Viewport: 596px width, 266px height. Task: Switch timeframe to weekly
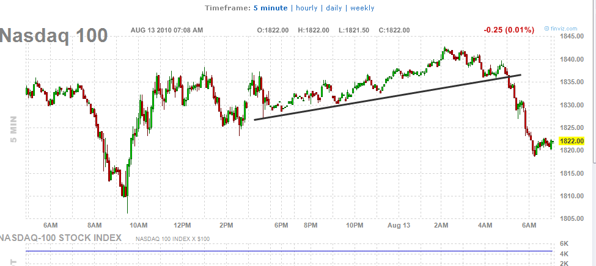[362, 8]
